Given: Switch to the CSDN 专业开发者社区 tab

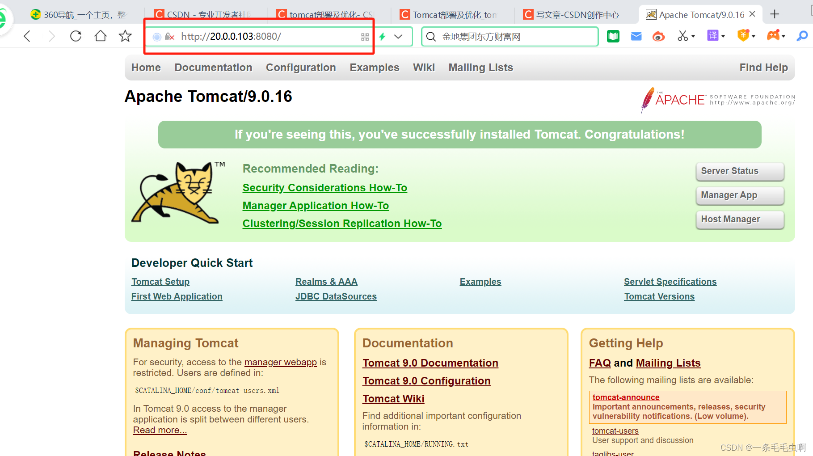Looking at the screenshot, I should [x=203, y=15].
